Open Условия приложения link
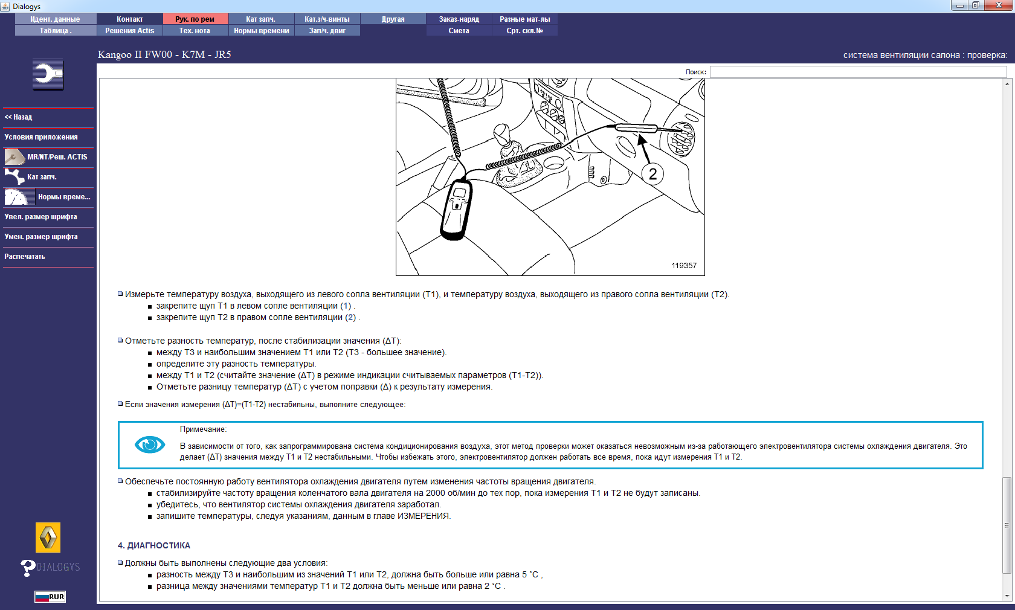The height and width of the screenshot is (610, 1015). tap(41, 137)
